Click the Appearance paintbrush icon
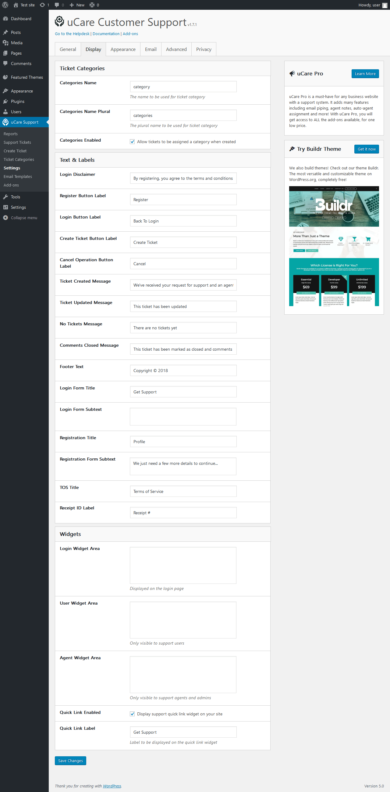 pos(5,91)
